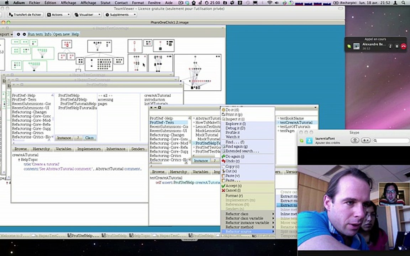Viewport: 410px width, 256px height.
Task: Click TeamViewer Transfert de fichier button
Action: tap(25, 15)
